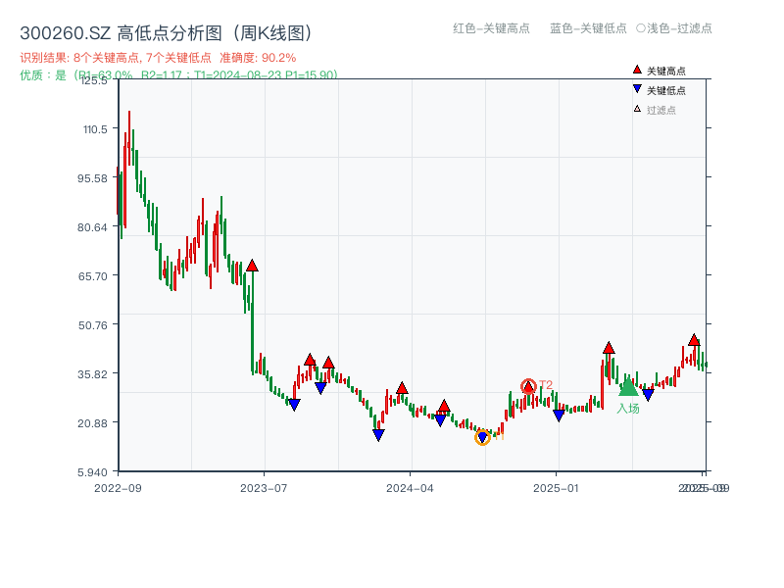Toggle the 浅色-过滤点 circle legend item
Screen dimensions: 784x588
click(x=678, y=29)
